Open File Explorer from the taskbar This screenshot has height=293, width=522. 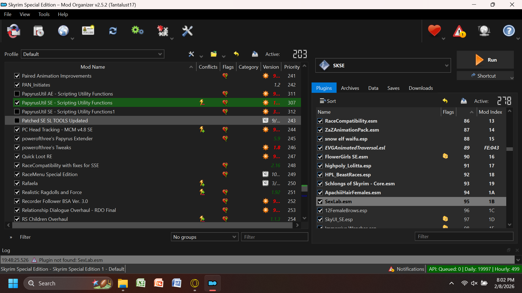click(123, 284)
